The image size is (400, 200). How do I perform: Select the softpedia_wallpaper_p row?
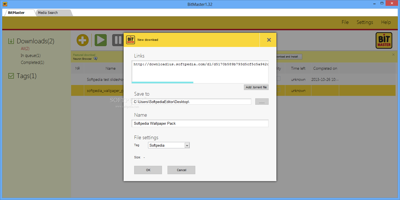point(233,91)
